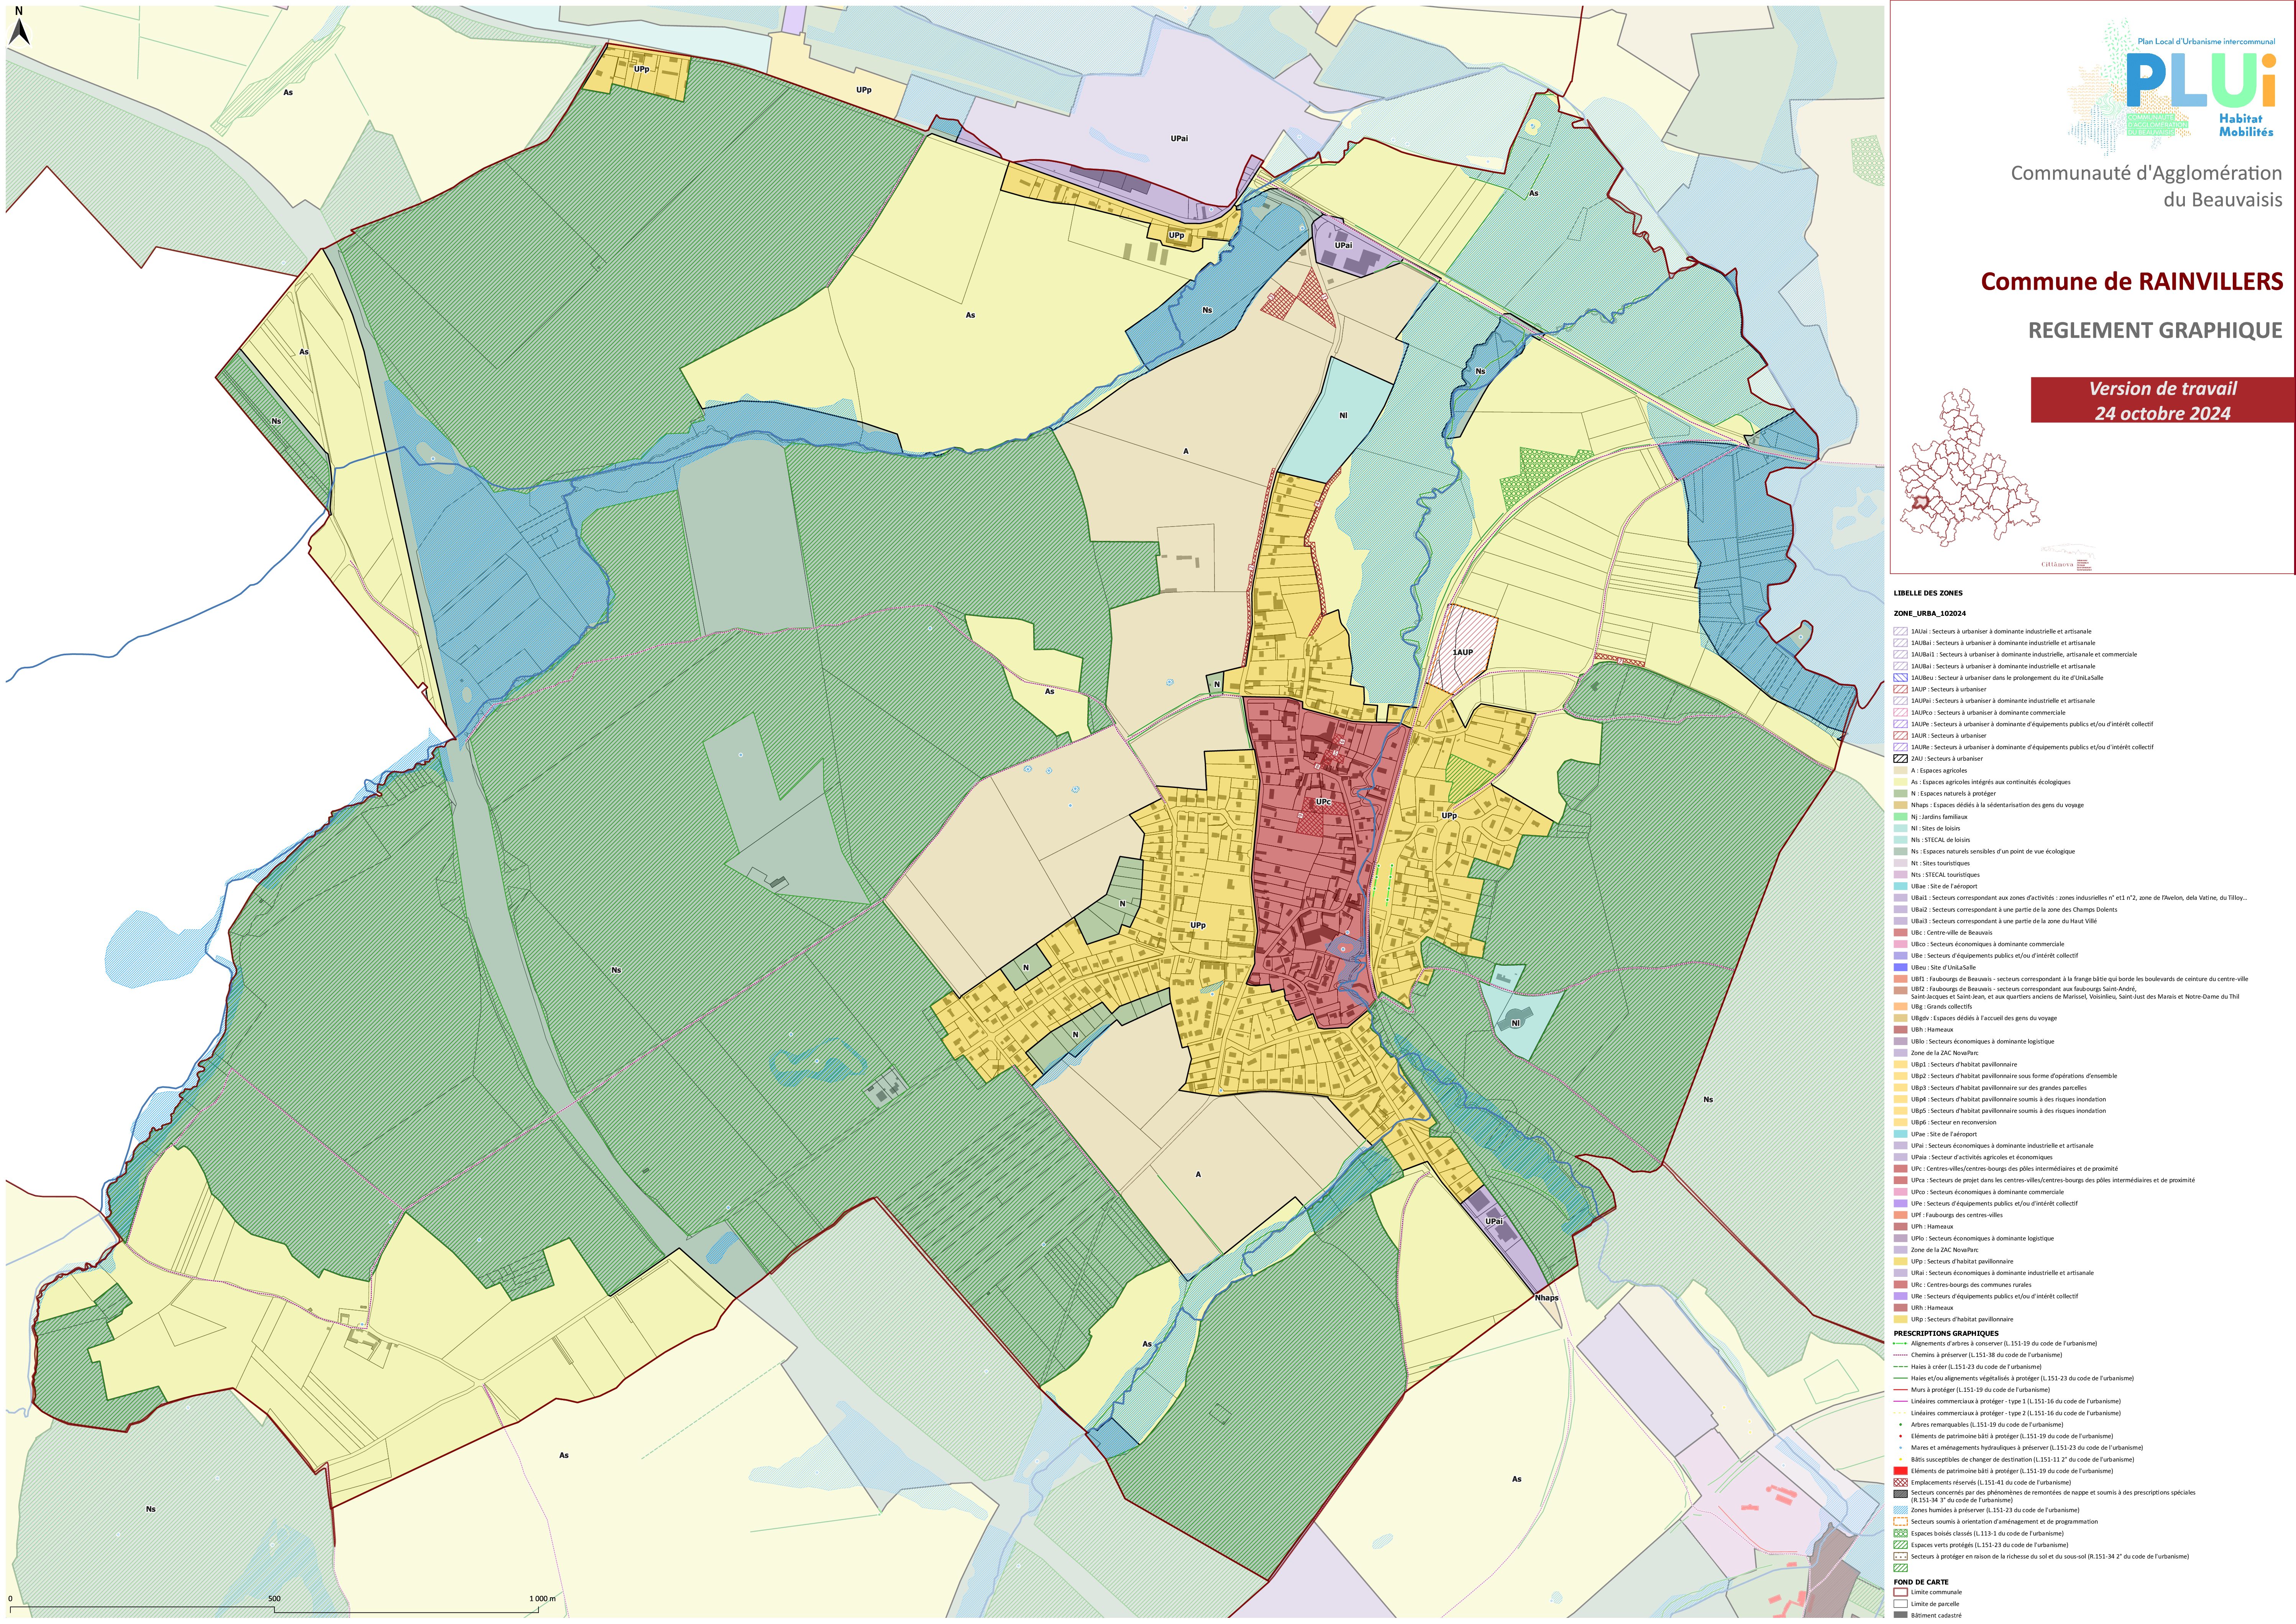Click the 'PRESCRIPTIONS GRAPHIQUES' legend heading
The width and height of the screenshot is (2296, 1624).
[1946, 1333]
